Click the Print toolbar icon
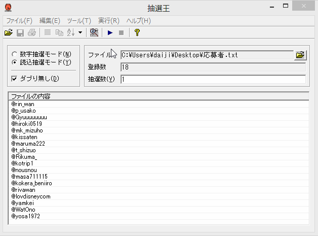318x236 pixels. point(32,32)
